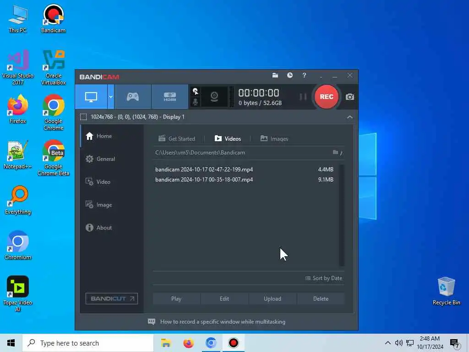The height and width of the screenshot is (352, 469).
Task: Click the pause recording button
Action: (x=303, y=97)
